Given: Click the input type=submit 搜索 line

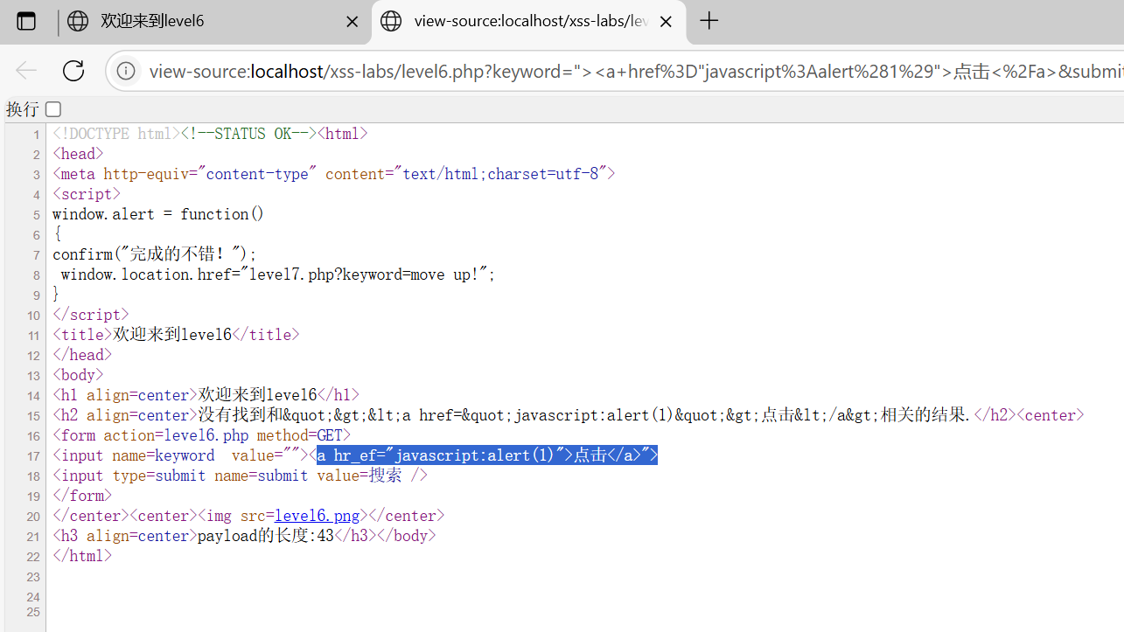Looking at the screenshot, I should click(241, 476).
